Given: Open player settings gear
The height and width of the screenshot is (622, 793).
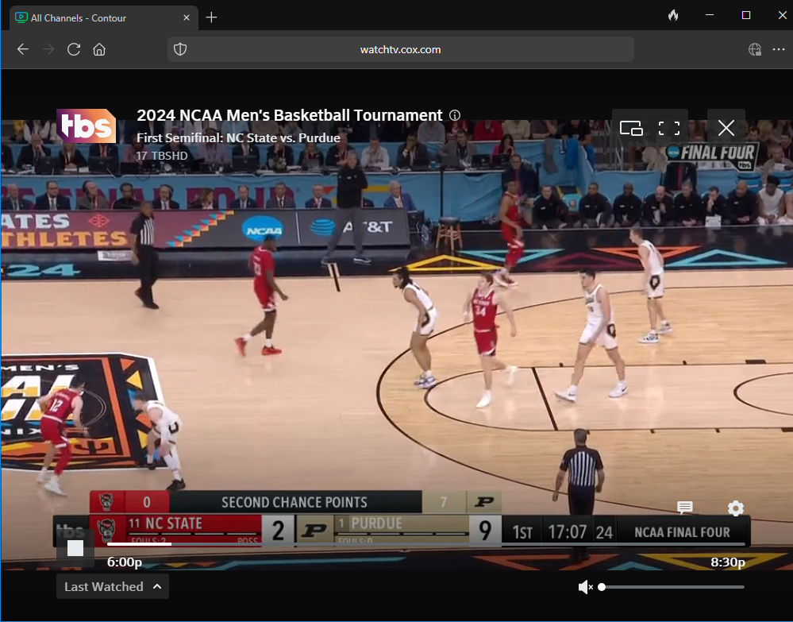Looking at the screenshot, I should (x=735, y=508).
